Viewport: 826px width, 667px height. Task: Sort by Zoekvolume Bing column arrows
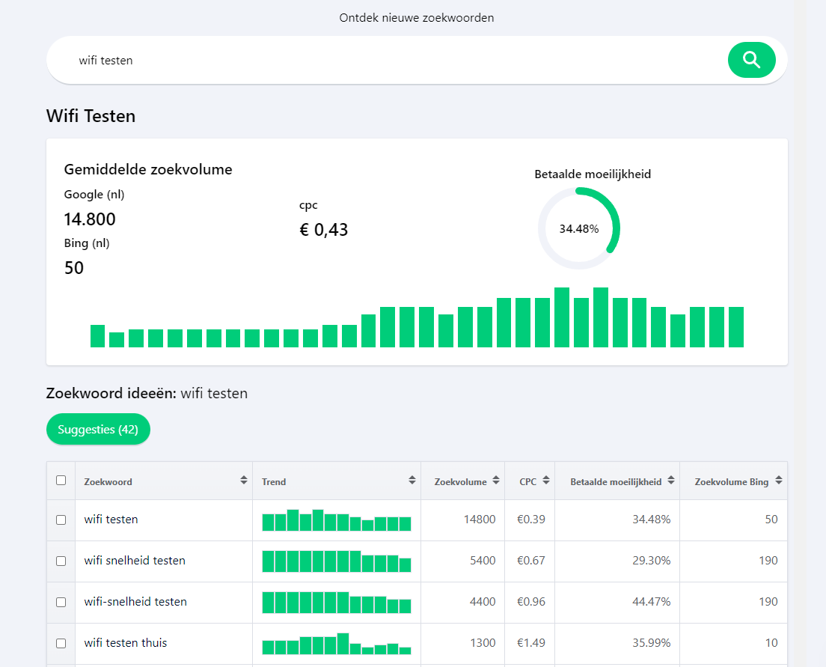(x=779, y=480)
